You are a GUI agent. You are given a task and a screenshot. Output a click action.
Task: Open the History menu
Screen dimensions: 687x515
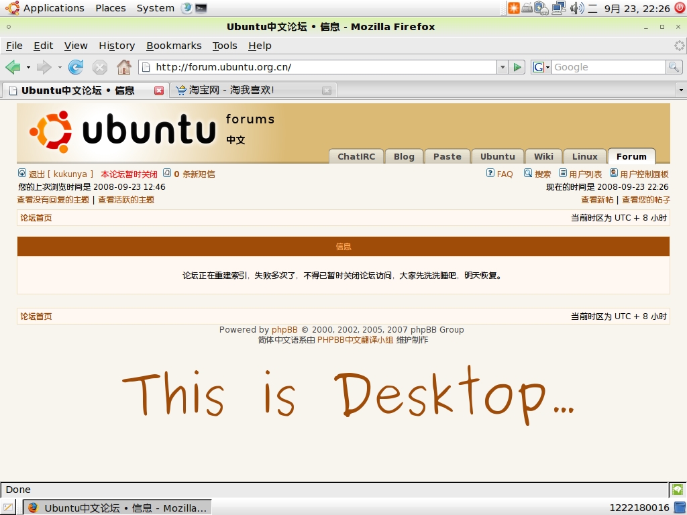click(117, 46)
